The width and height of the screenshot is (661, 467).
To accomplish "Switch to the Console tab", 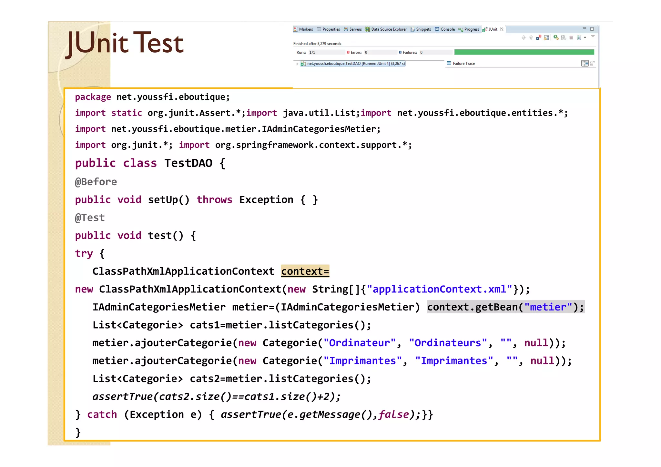I will coord(445,29).
